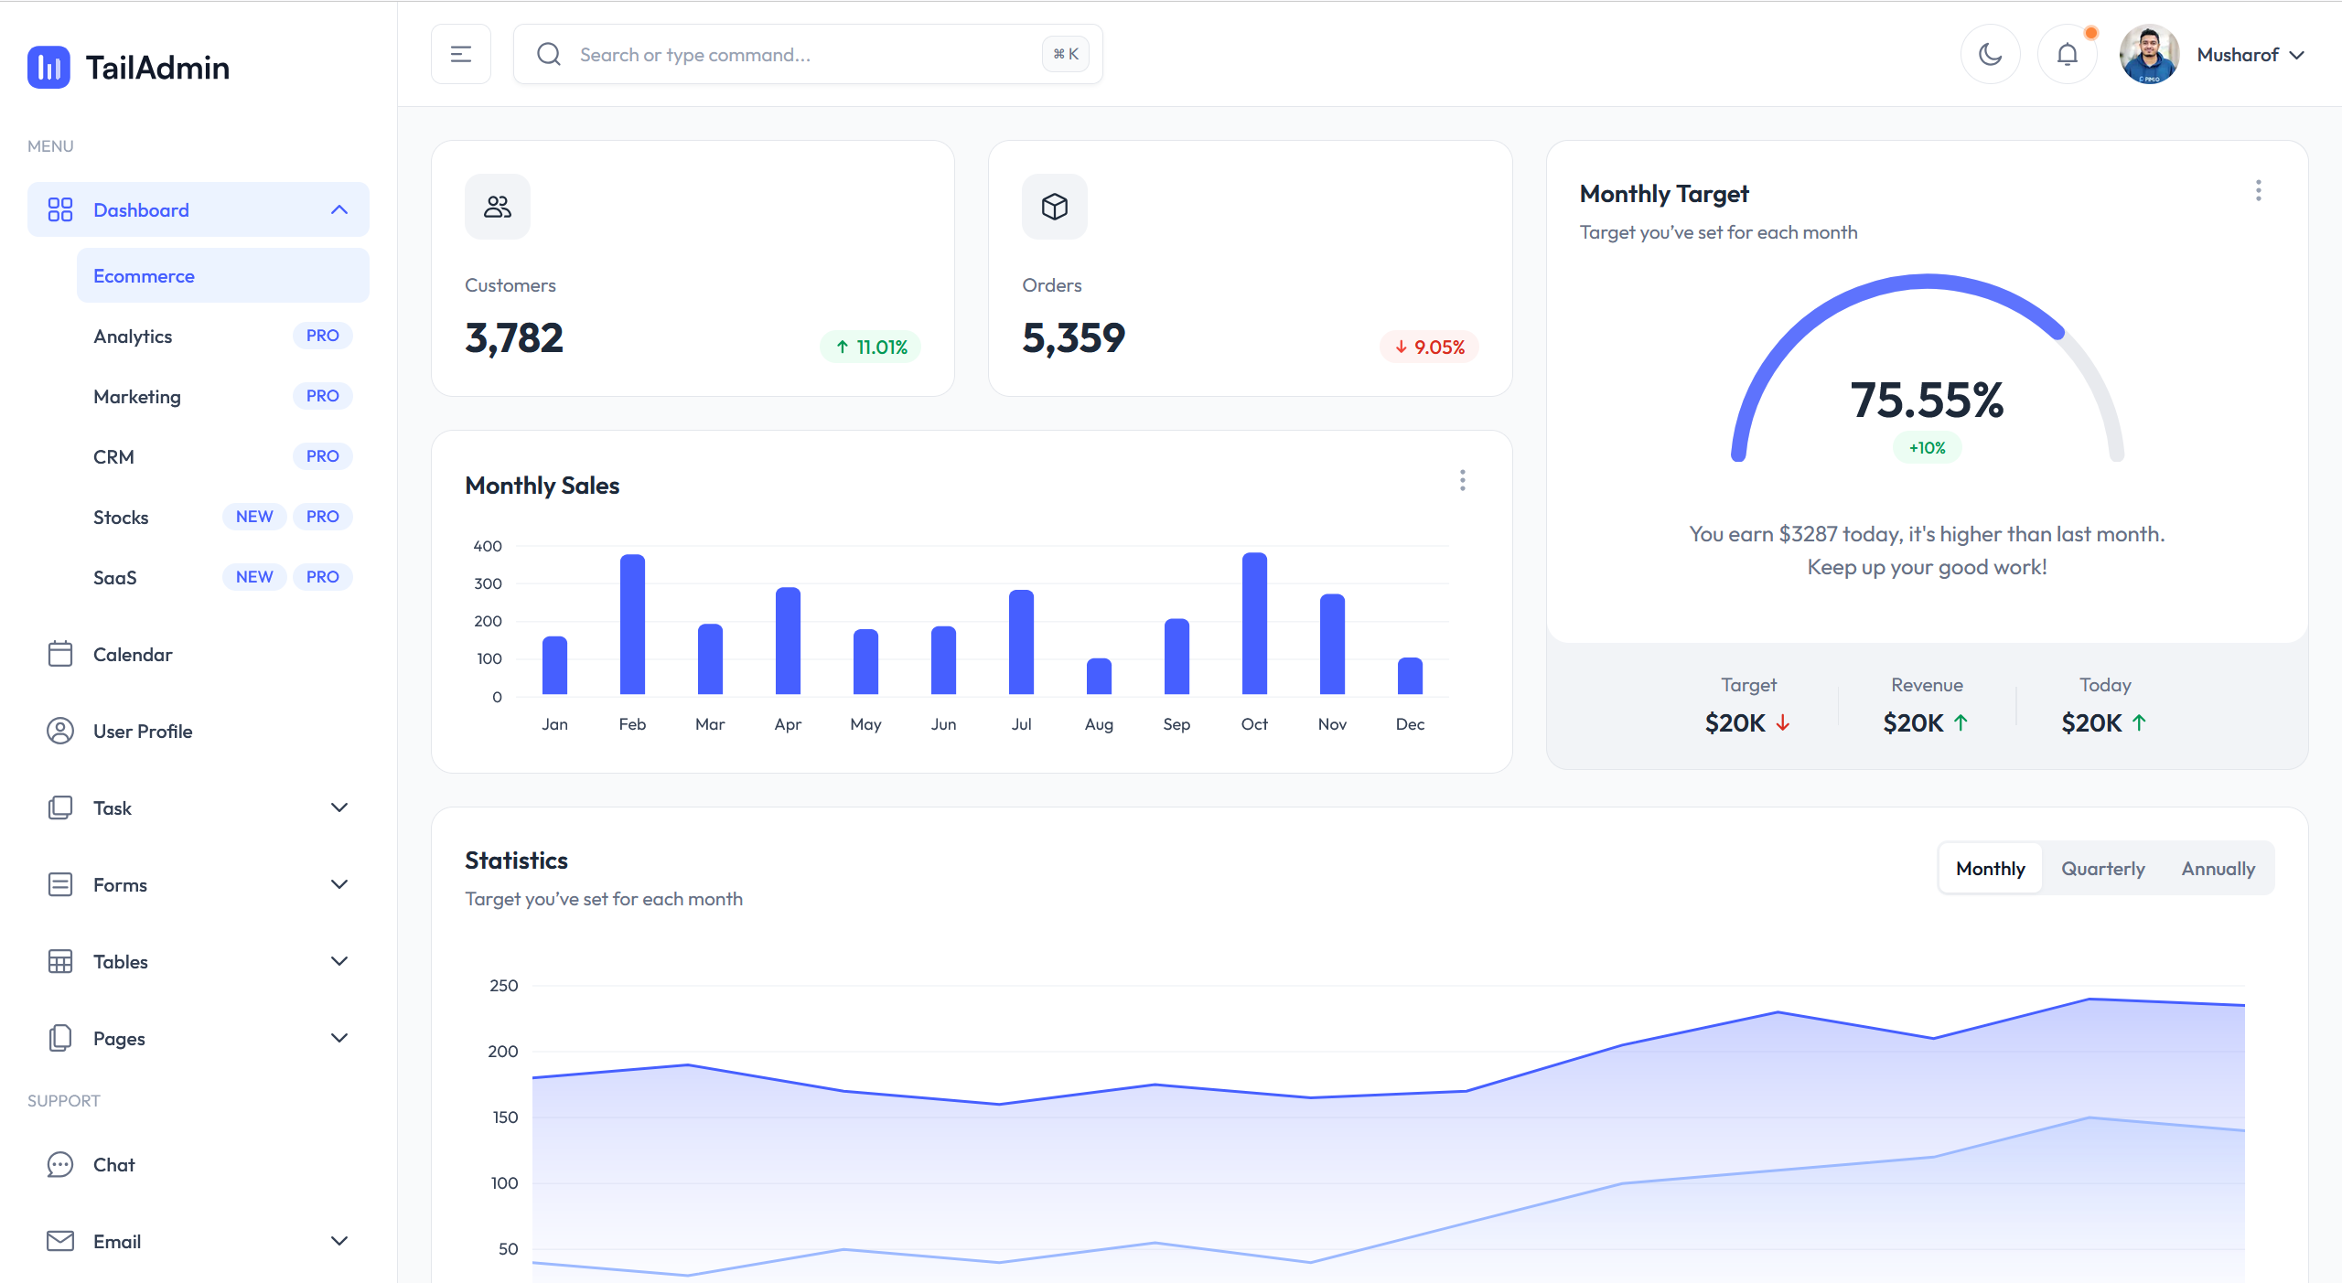Click the Statistics chart heading
Screen dimensions: 2342x1283
[x=516, y=861]
